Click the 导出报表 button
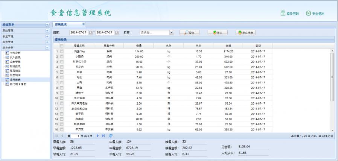 click(x=245, y=33)
